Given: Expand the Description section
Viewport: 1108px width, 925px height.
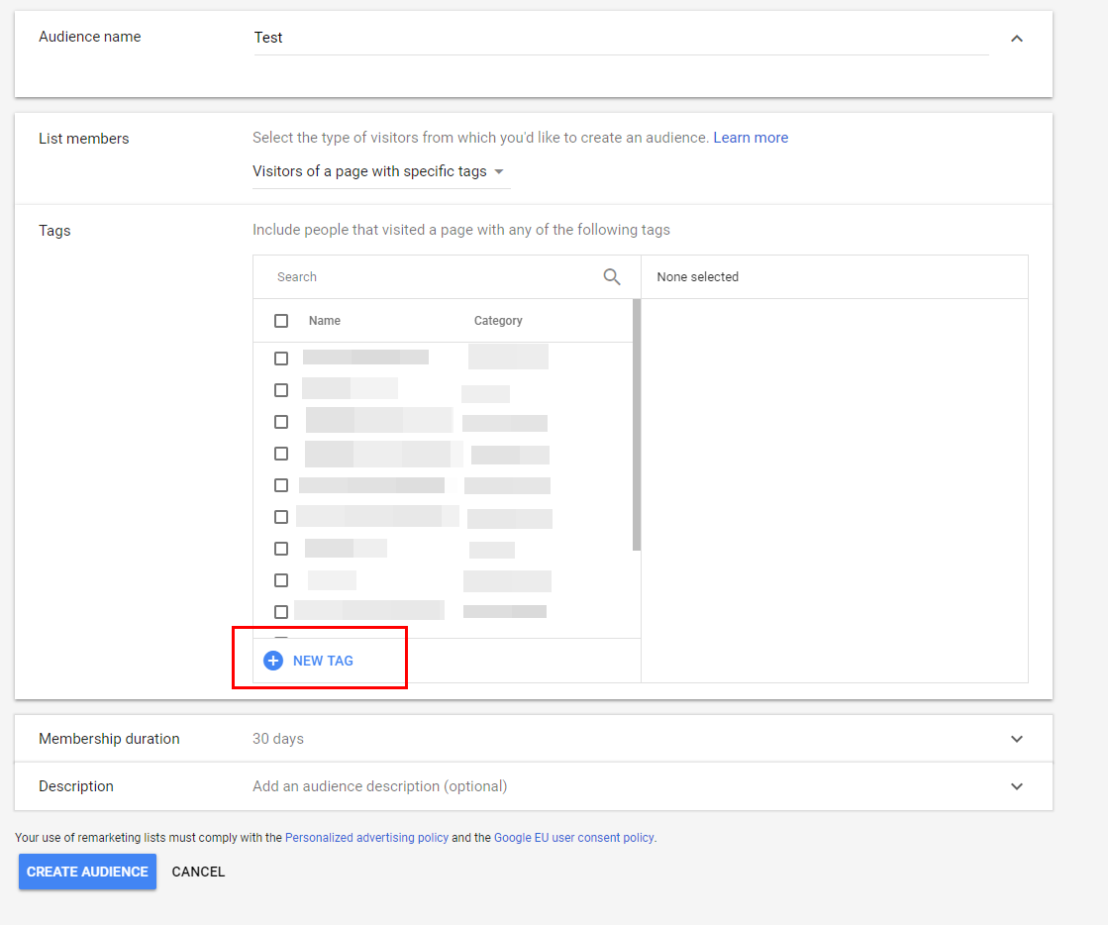Looking at the screenshot, I should point(1016,786).
